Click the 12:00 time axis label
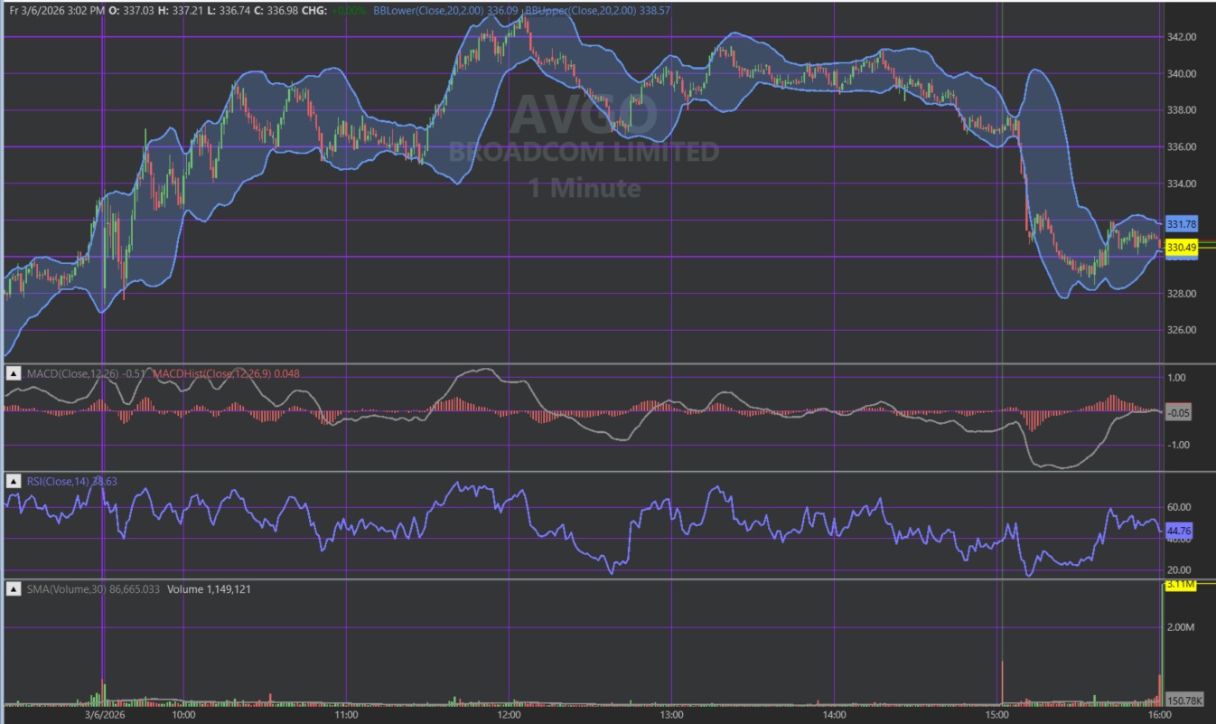This screenshot has width=1216, height=724. [x=509, y=714]
